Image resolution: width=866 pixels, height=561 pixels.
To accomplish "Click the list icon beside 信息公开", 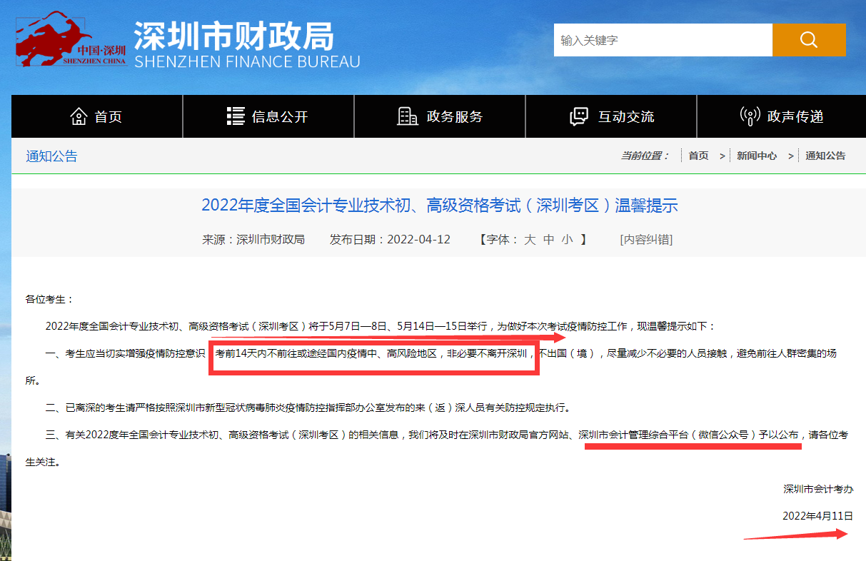I will pos(236,115).
